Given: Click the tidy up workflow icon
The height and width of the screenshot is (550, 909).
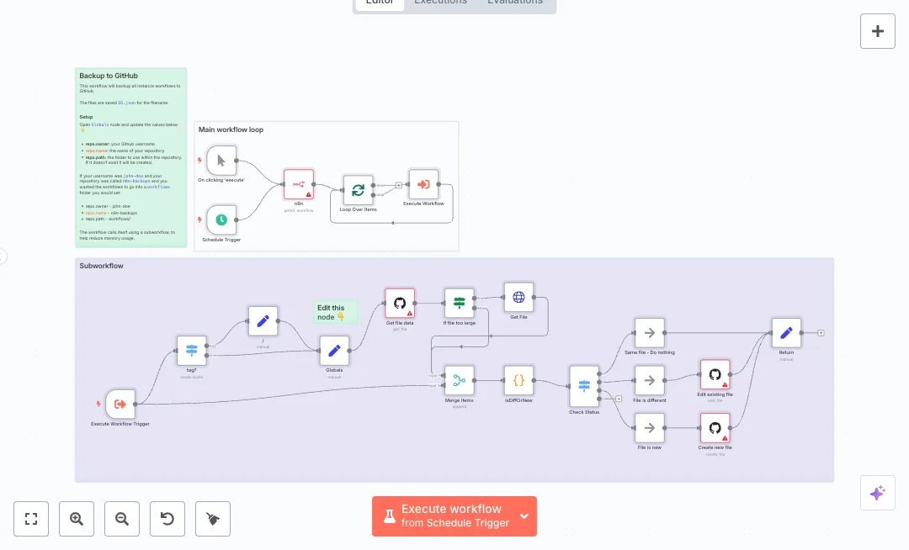Looking at the screenshot, I should [212, 518].
